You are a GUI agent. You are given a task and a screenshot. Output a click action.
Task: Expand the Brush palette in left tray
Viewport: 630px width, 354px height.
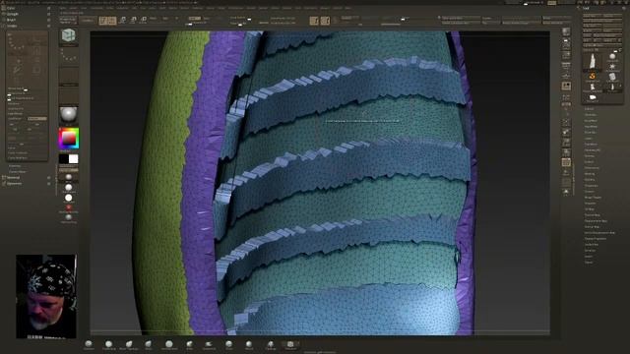[x=11, y=20]
